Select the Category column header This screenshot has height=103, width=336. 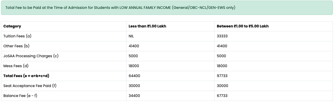(12, 26)
